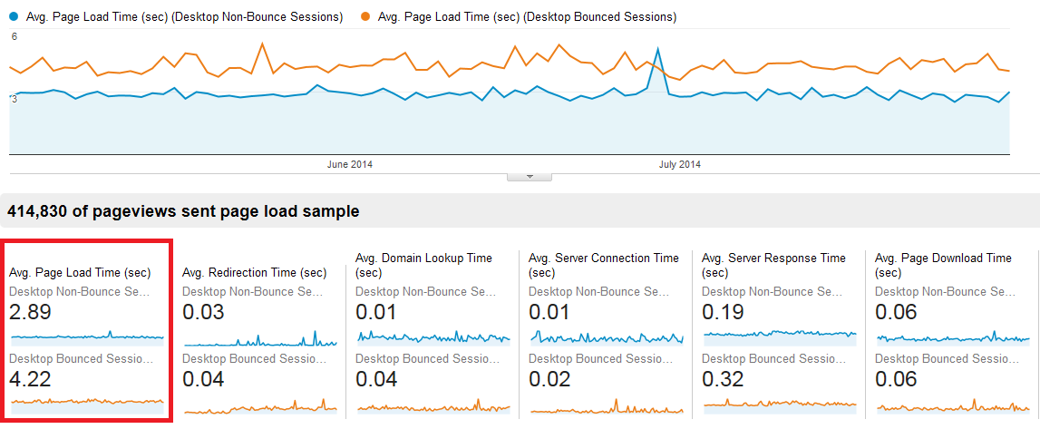Screen dimensions: 1040x429
Task: Click the 4.22 Bounced page load value
Action: tap(30, 379)
